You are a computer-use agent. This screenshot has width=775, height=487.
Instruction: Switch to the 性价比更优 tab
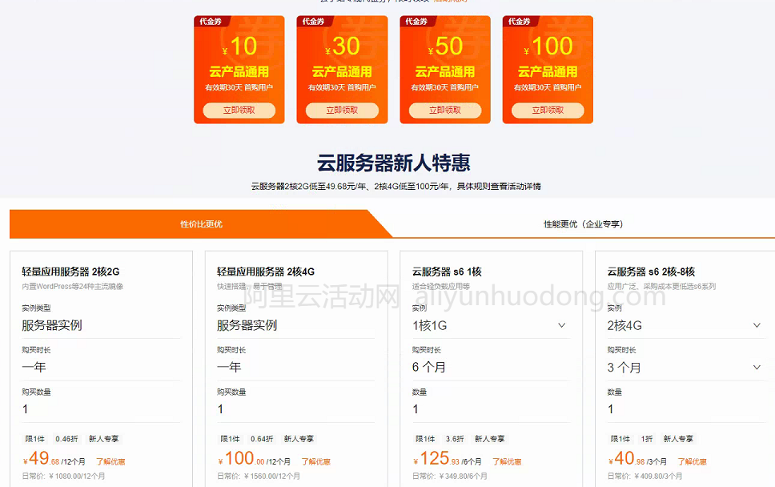(x=199, y=224)
